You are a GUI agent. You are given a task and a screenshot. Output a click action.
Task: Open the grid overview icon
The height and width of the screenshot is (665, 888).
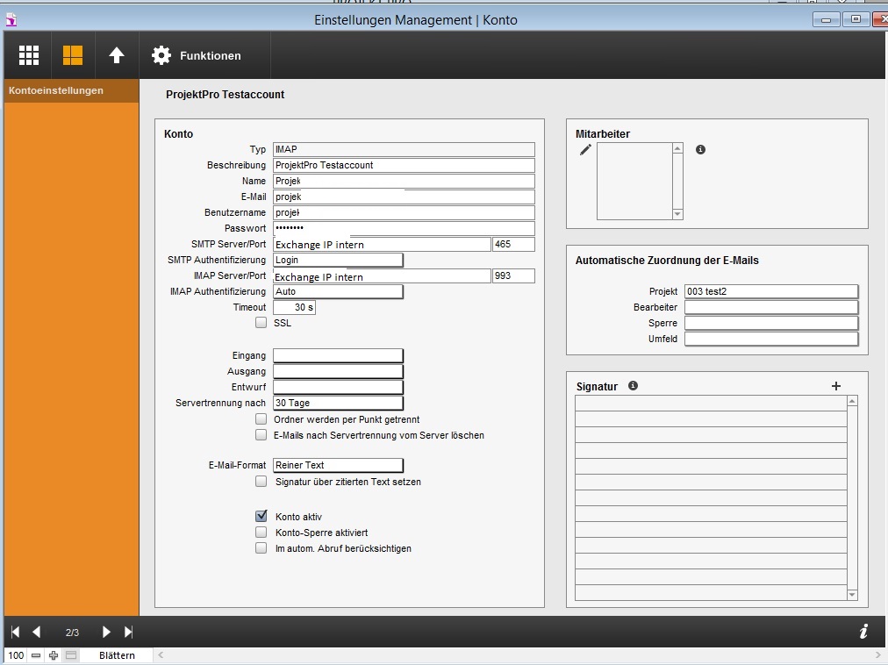click(x=29, y=55)
